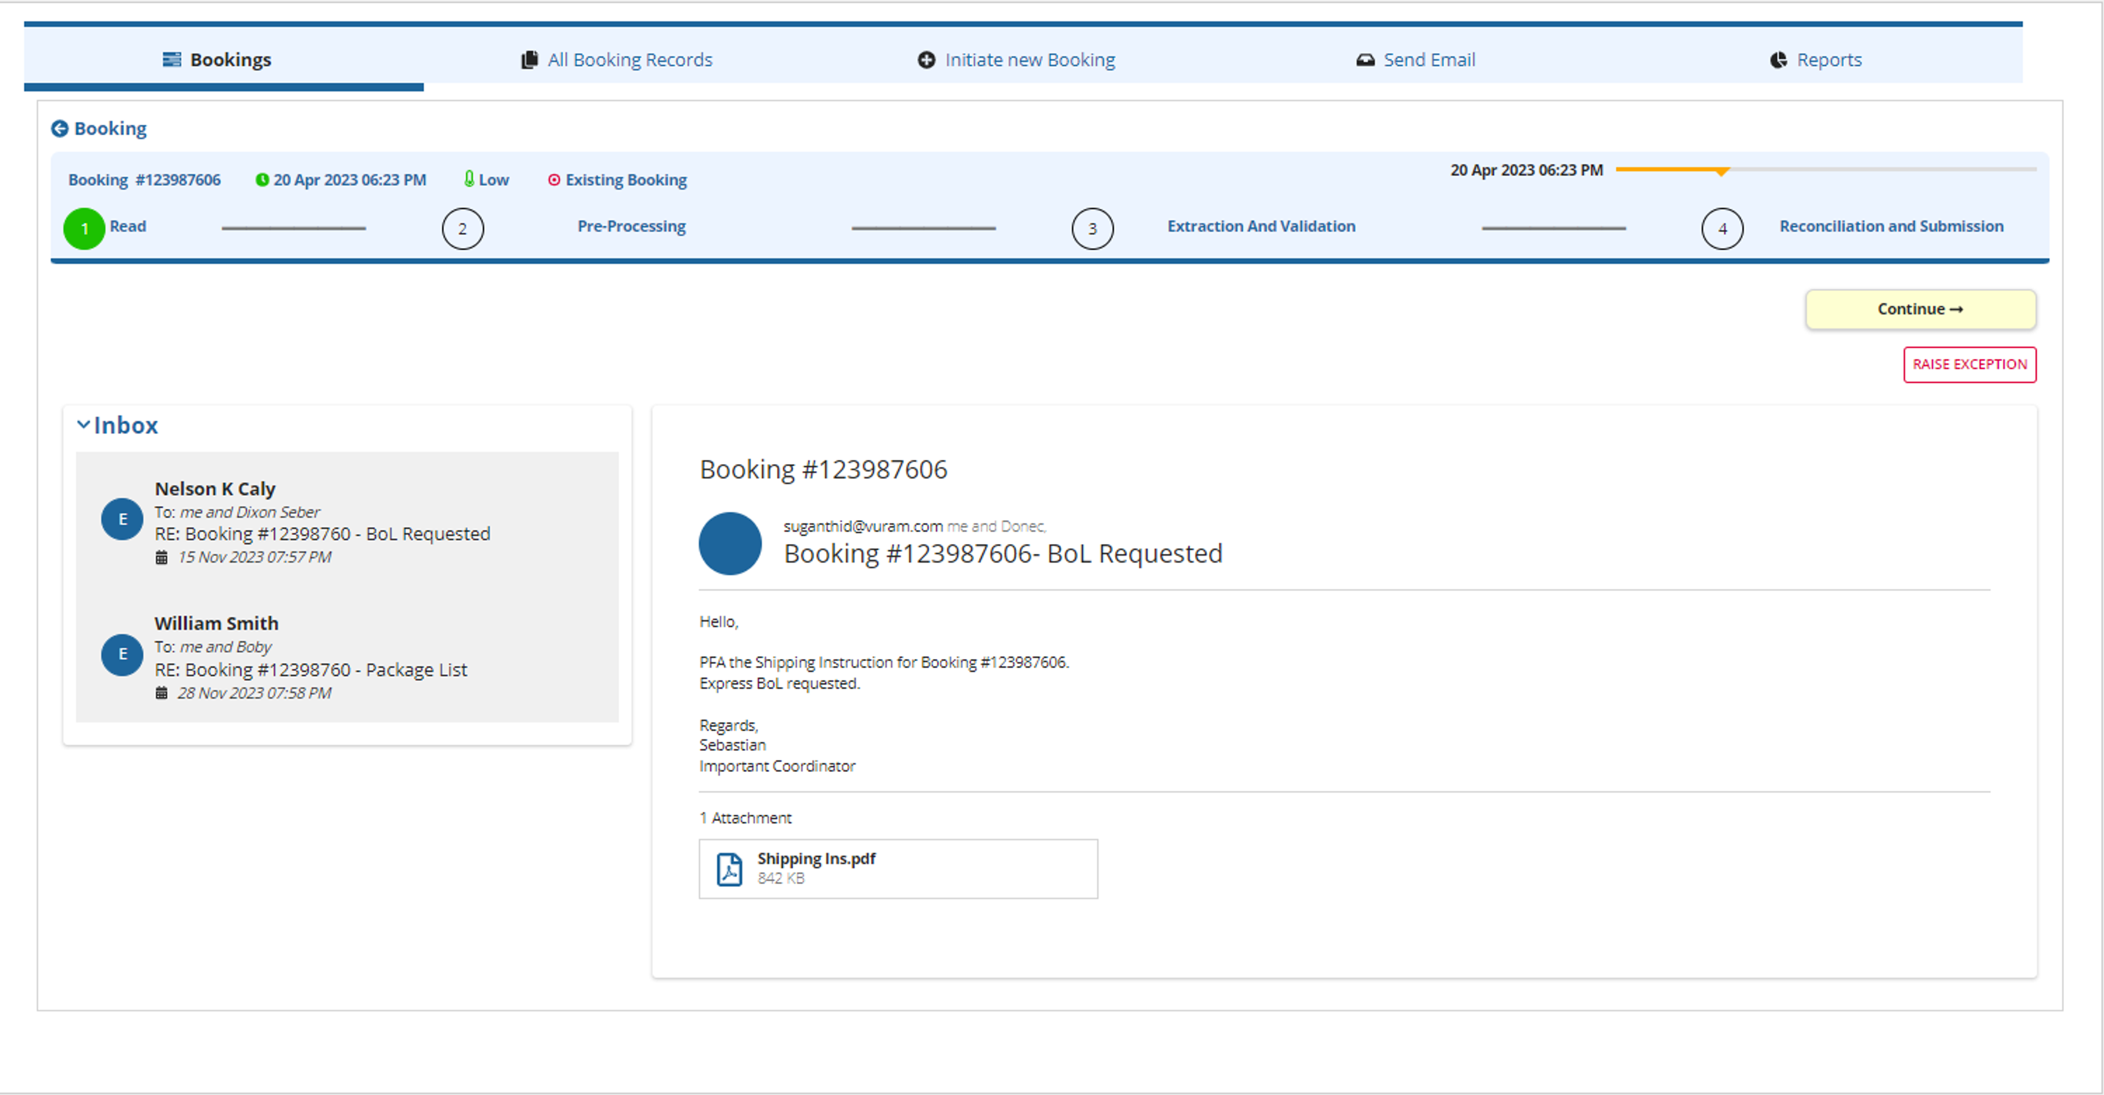Click the Booking #123987606 header label

pos(145,180)
